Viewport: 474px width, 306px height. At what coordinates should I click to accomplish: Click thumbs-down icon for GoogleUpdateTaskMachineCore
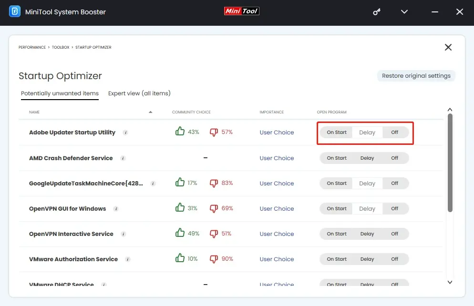tap(214, 184)
